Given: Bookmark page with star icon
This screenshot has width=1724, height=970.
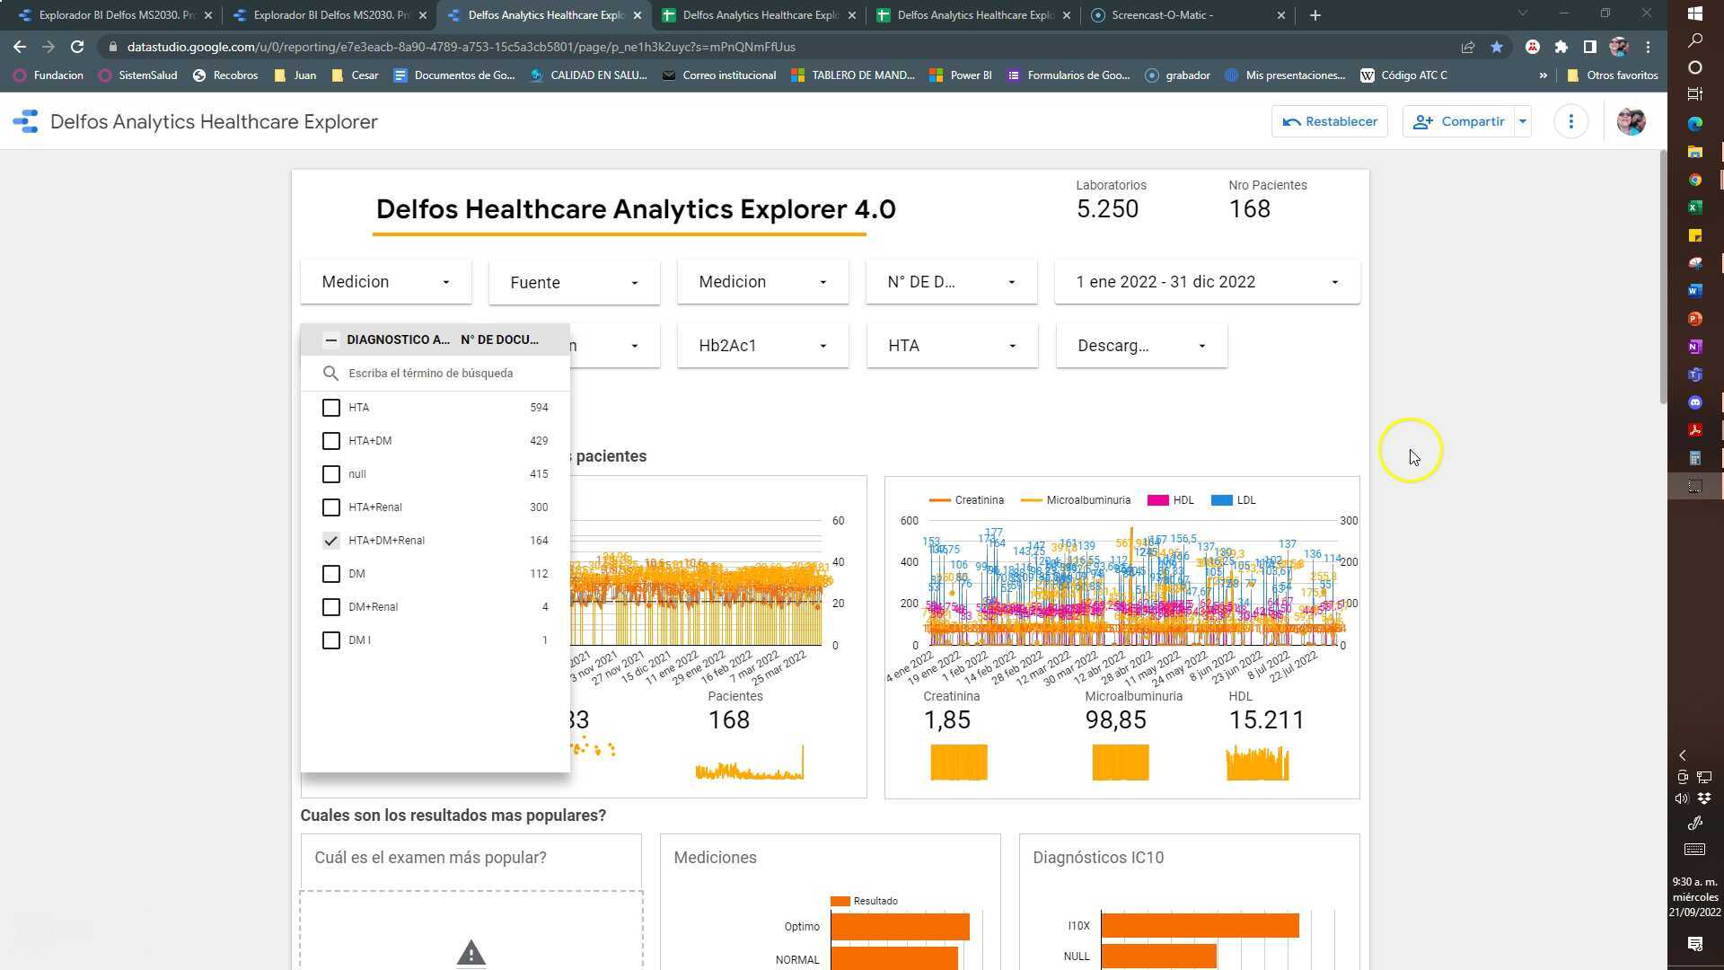Looking at the screenshot, I should [1496, 47].
